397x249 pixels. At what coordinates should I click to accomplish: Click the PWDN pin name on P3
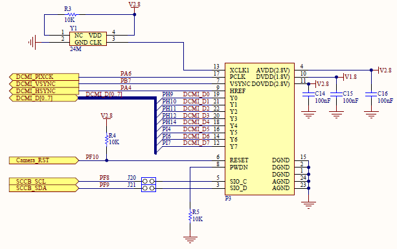(239, 168)
